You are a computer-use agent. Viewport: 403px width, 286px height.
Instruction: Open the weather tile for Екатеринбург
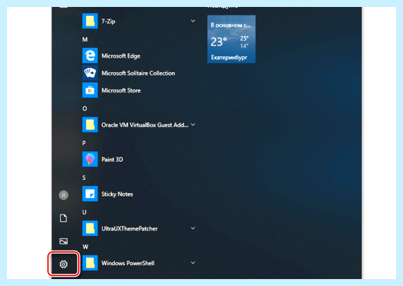231,39
